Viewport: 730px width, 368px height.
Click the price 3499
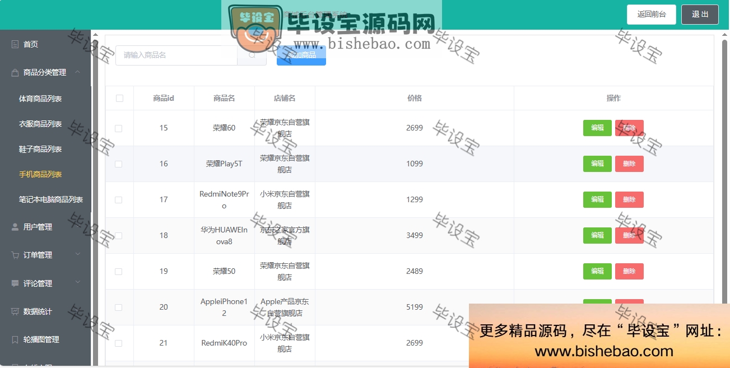point(415,236)
